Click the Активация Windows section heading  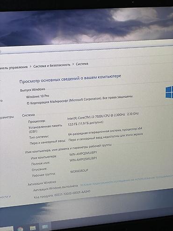pos(42,183)
